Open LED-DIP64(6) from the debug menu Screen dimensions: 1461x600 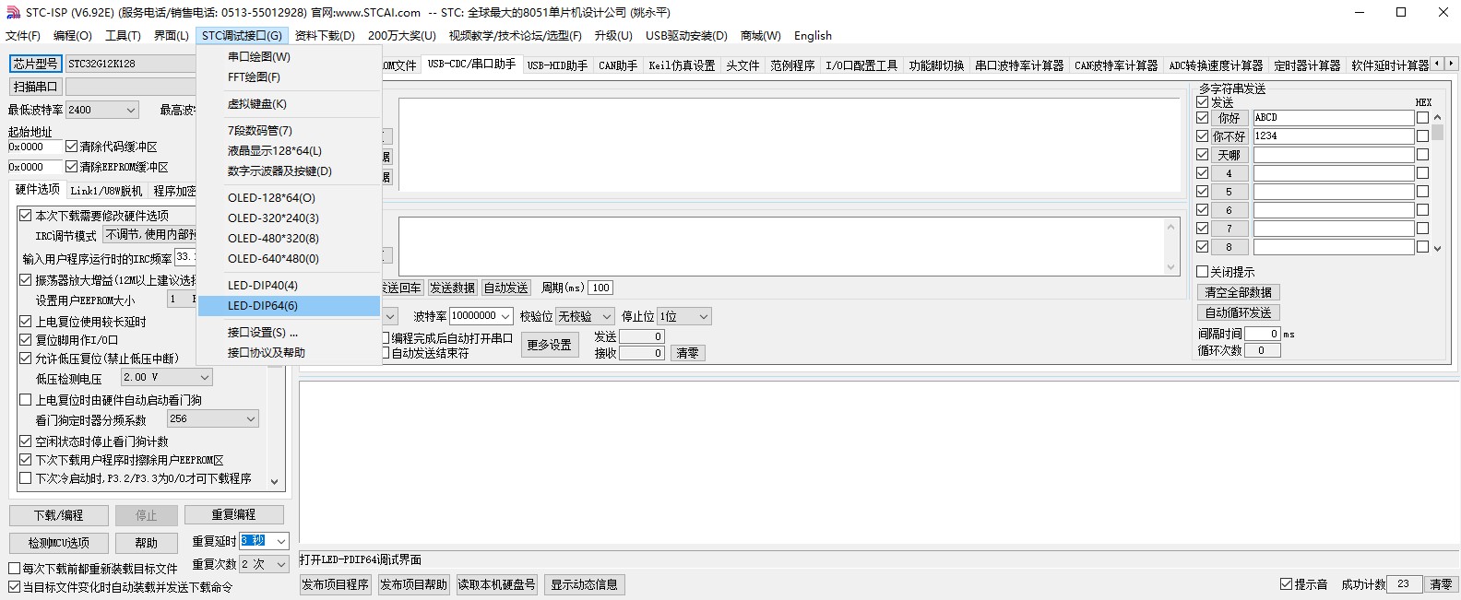(290, 306)
